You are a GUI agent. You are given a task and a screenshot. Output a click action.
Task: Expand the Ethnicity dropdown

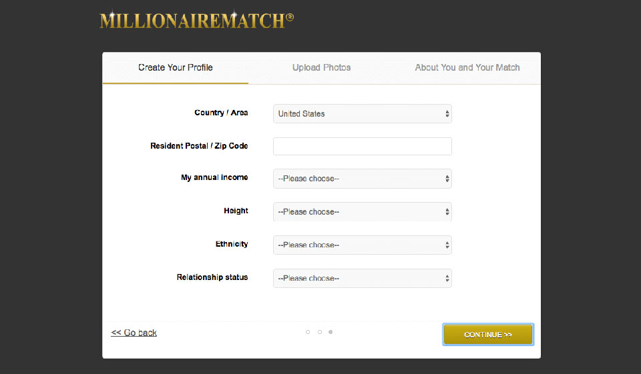(362, 245)
